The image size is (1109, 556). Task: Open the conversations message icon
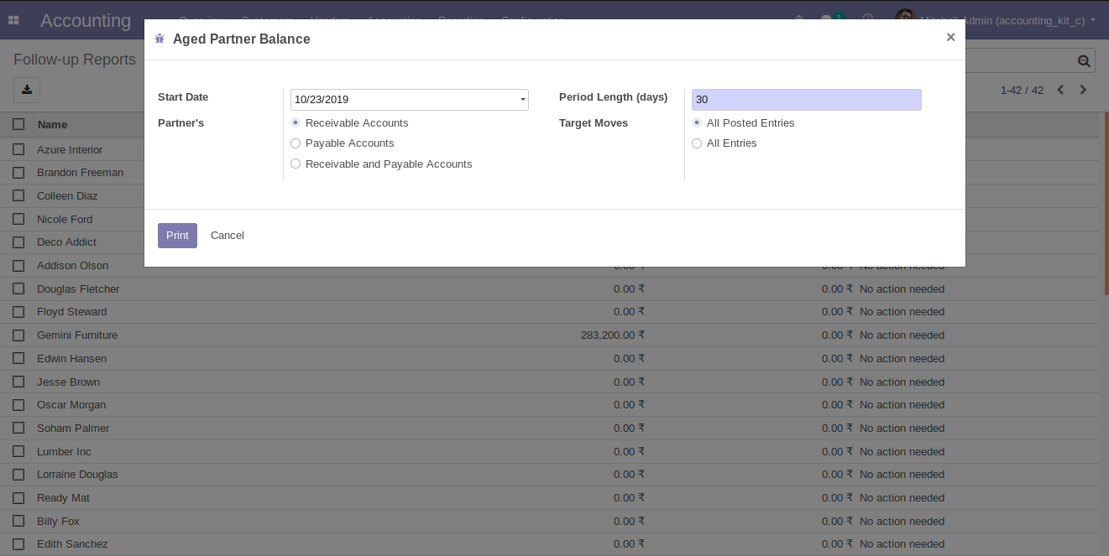pos(827,19)
